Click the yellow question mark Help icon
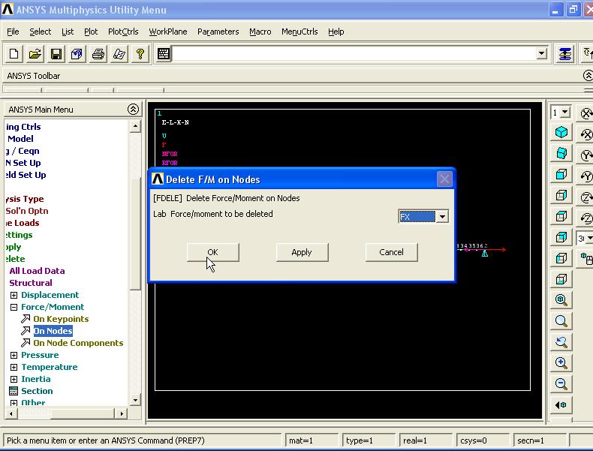The image size is (593, 451). click(140, 54)
